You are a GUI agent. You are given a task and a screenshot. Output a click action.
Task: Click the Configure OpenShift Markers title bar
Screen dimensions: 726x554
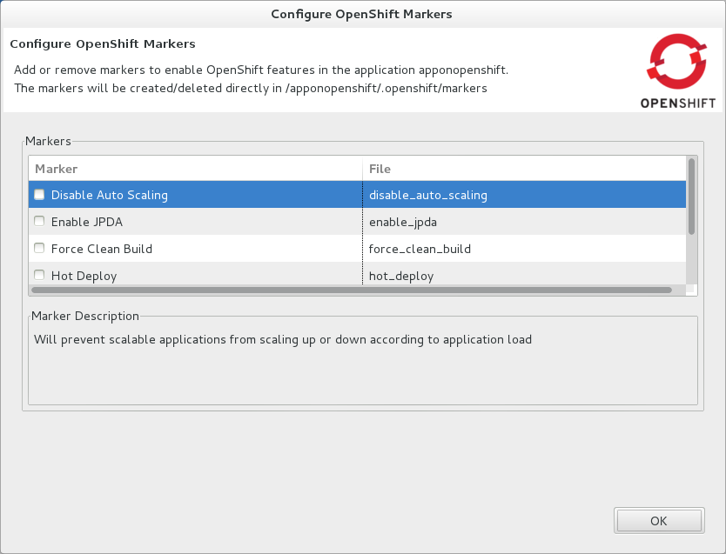tap(362, 14)
